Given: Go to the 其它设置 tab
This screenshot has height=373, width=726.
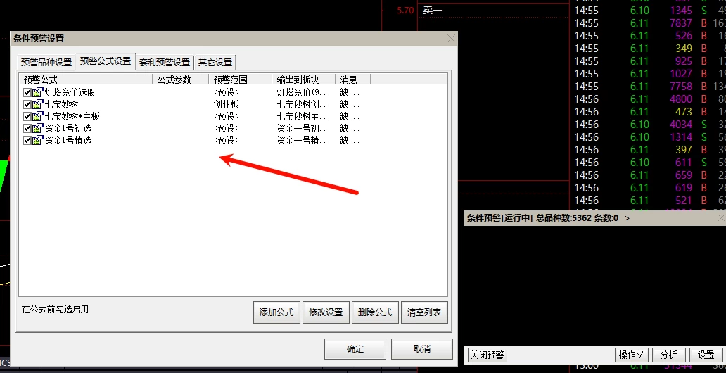Looking at the screenshot, I should (x=215, y=62).
